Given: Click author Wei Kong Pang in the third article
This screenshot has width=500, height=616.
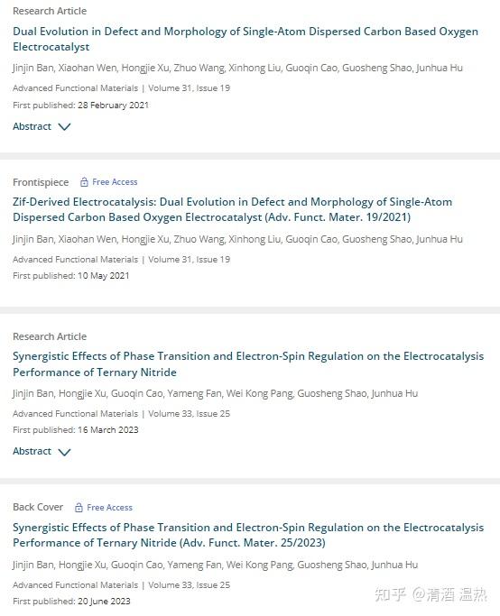Looking at the screenshot, I should point(259,393).
